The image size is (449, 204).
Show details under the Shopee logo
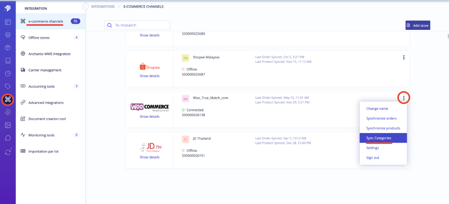pos(149,76)
